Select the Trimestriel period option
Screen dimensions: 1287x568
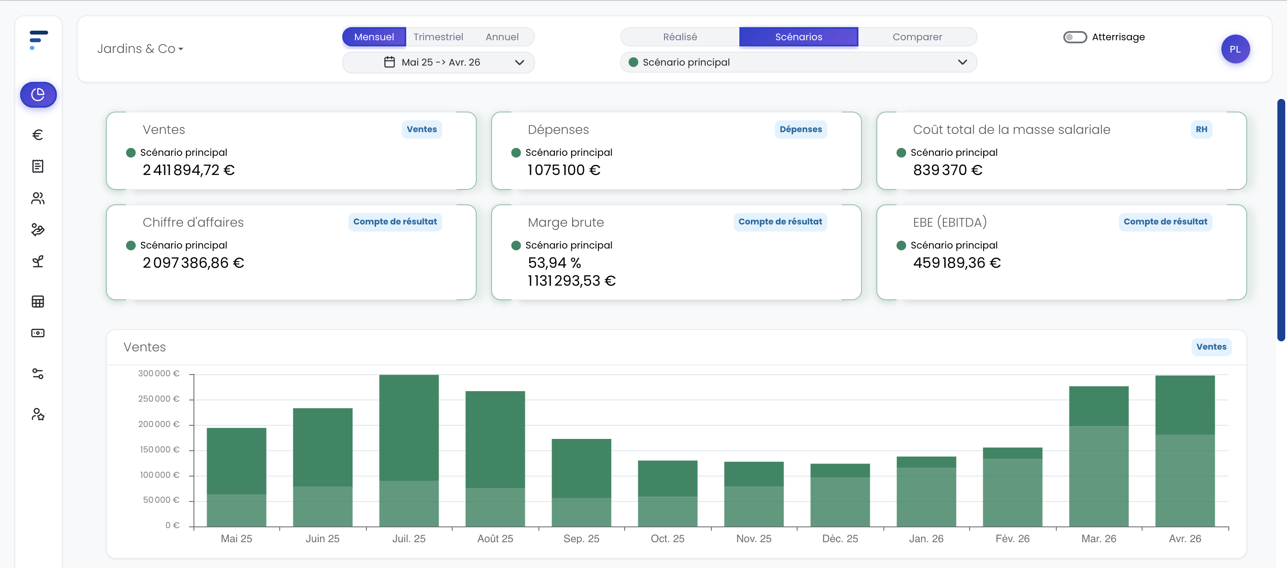tap(438, 37)
